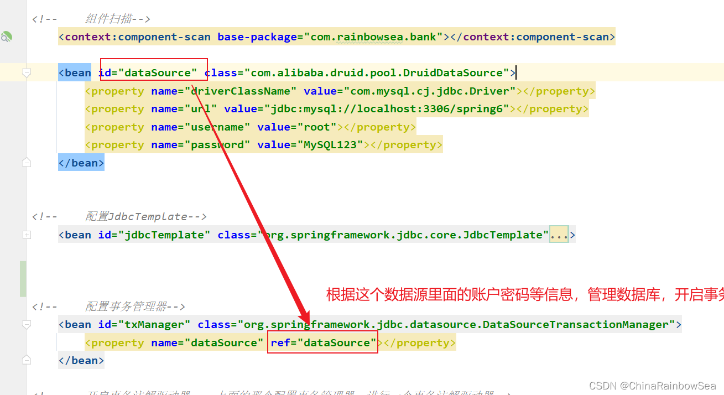Click the opening context:component-scan tag name
Image resolution: width=724 pixels, height=395 pixels.
(138, 37)
